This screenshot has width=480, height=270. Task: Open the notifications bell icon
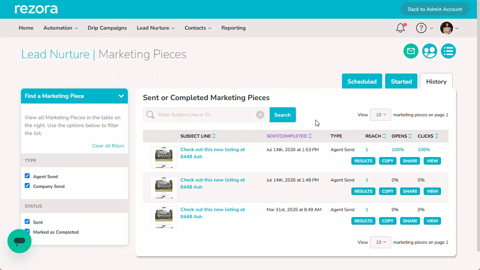tap(401, 28)
